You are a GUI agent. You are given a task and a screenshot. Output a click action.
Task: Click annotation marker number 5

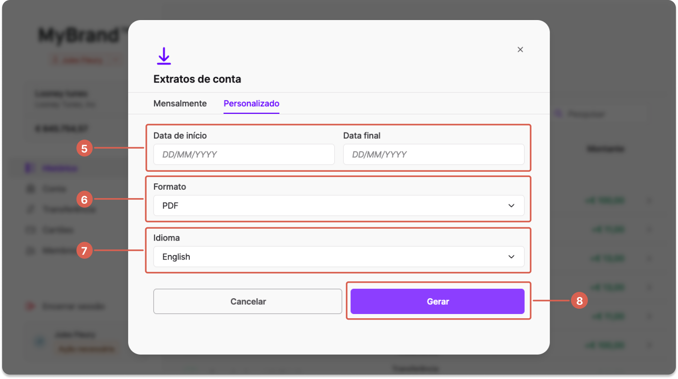(84, 148)
